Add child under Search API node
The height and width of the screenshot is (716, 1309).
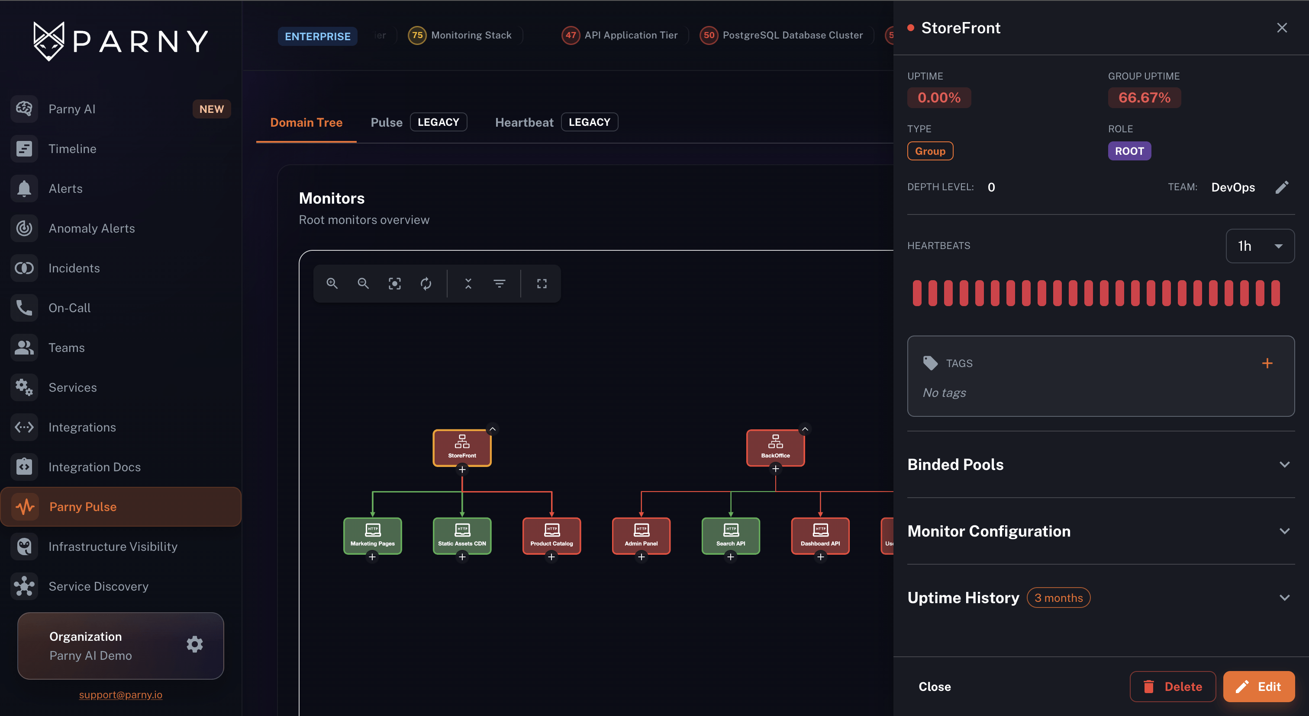pyautogui.click(x=731, y=556)
